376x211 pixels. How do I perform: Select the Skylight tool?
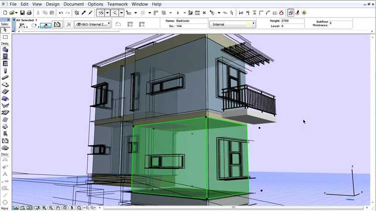pyautogui.click(x=5, y=112)
